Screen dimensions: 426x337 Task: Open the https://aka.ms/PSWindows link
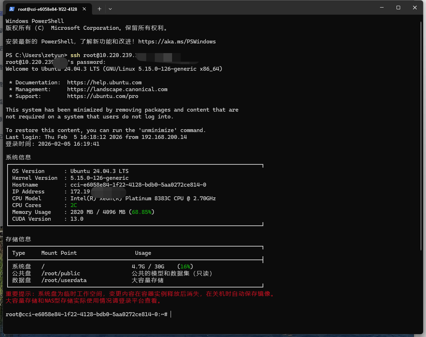pyautogui.click(x=177, y=42)
